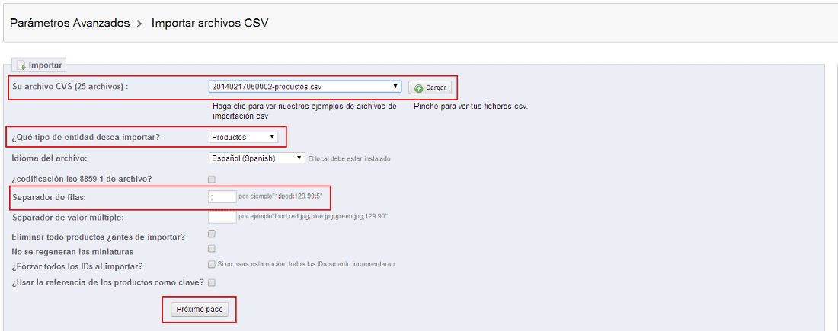Viewport: 838px width, 331px height.
Task: Go to Parámetros Avanzados breadcrumb
Action: 70,23
